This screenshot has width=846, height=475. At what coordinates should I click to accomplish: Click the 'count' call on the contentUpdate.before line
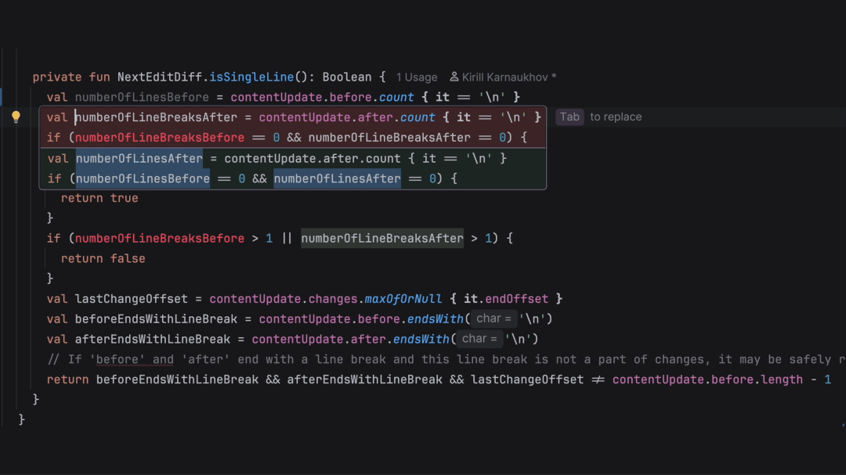(396, 97)
